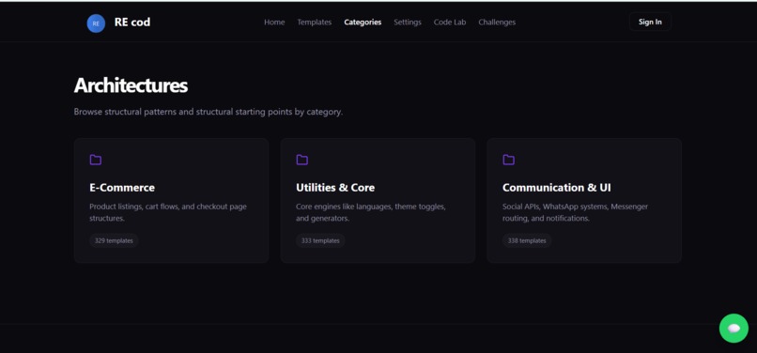
Task: Open the Challenges page link
Action: point(497,23)
